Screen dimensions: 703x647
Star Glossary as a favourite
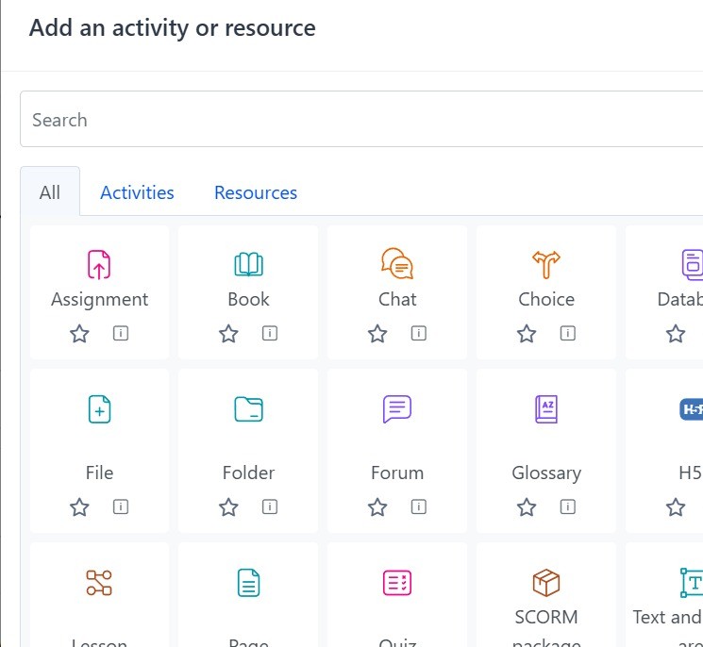(x=527, y=507)
